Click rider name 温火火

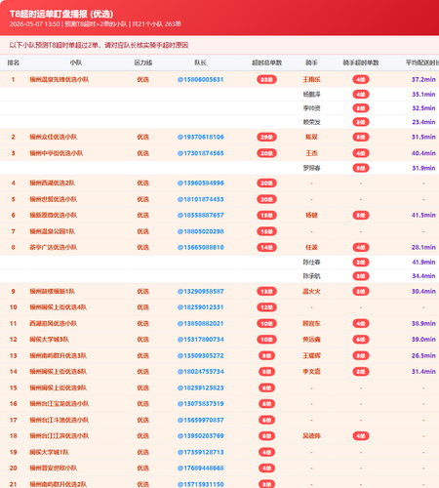click(311, 291)
